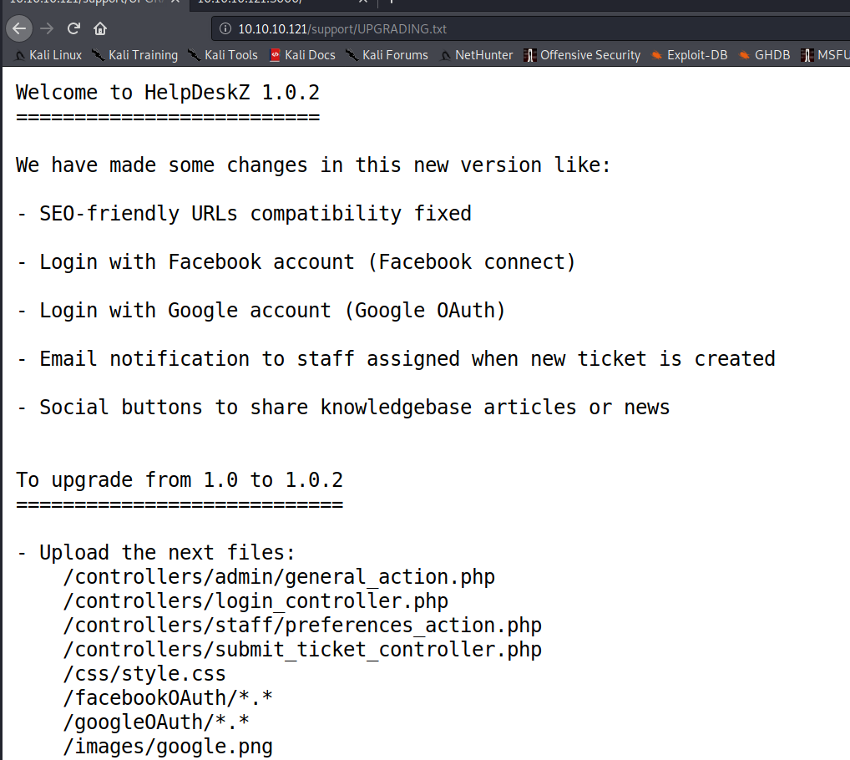Open the GHDB bookmark
Image resolution: width=850 pixels, height=760 pixels.
(764, 55)
